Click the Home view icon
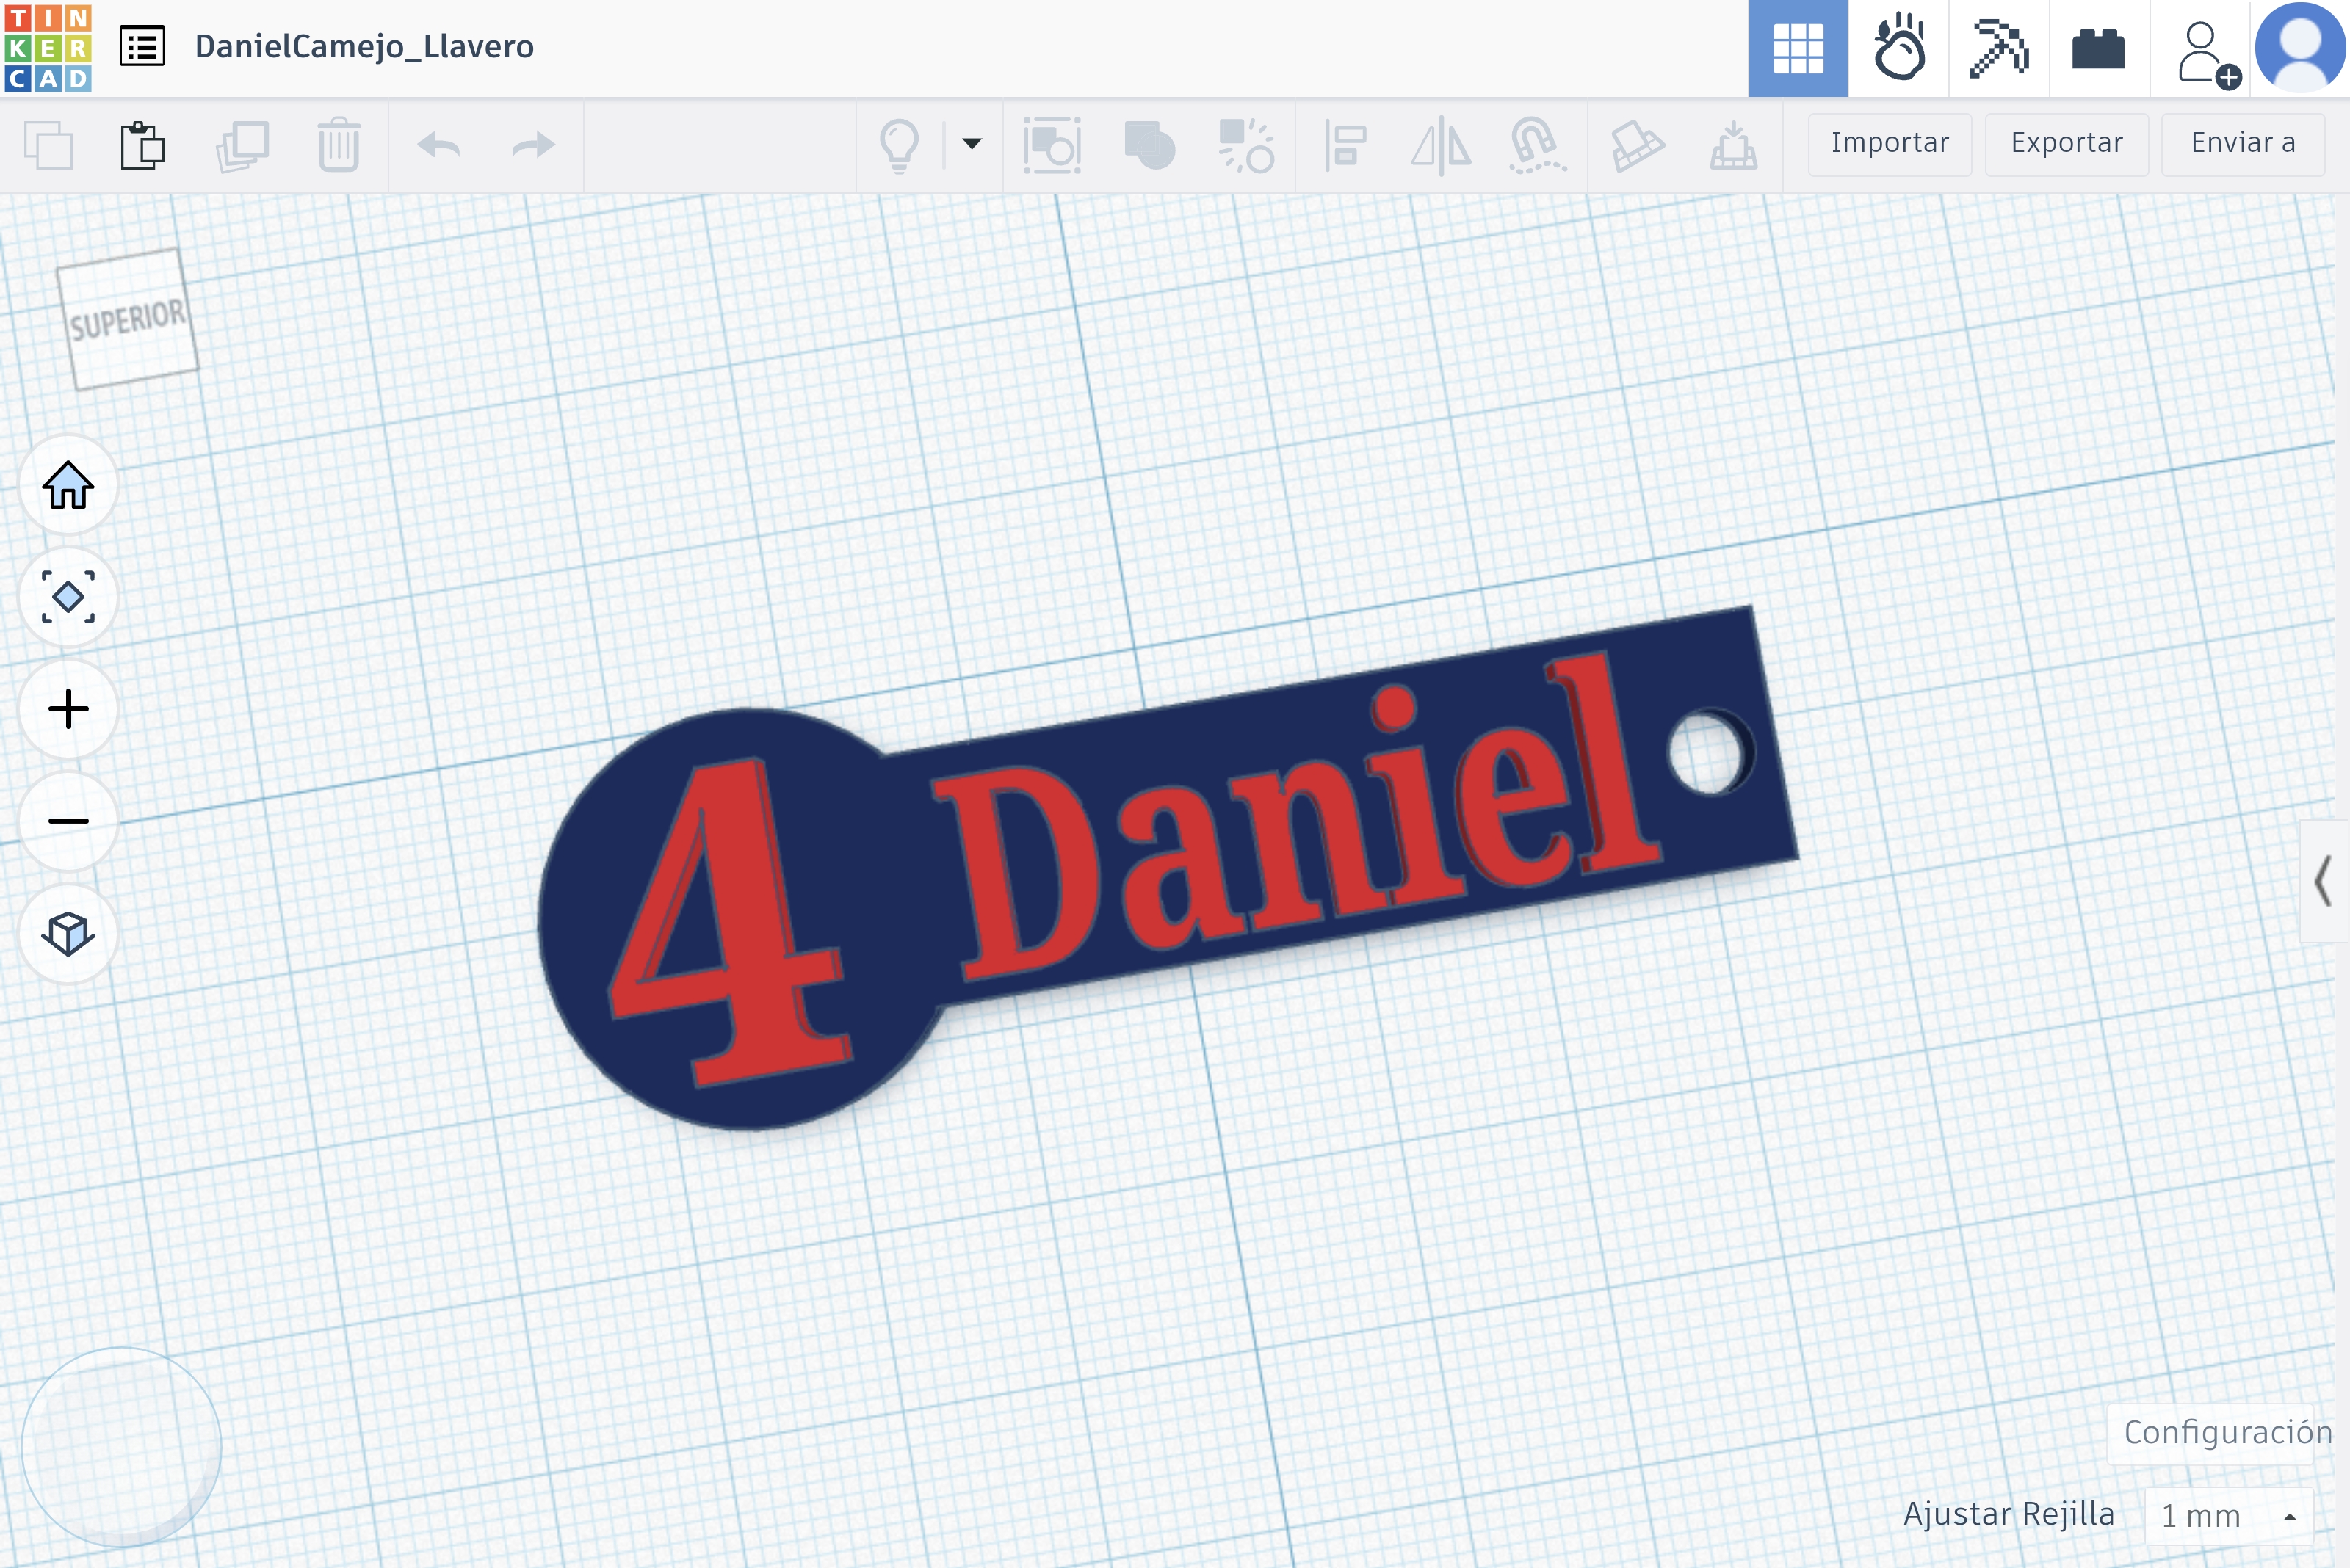This screenshot has height=1568, width=2350. [x=68, y=485]
